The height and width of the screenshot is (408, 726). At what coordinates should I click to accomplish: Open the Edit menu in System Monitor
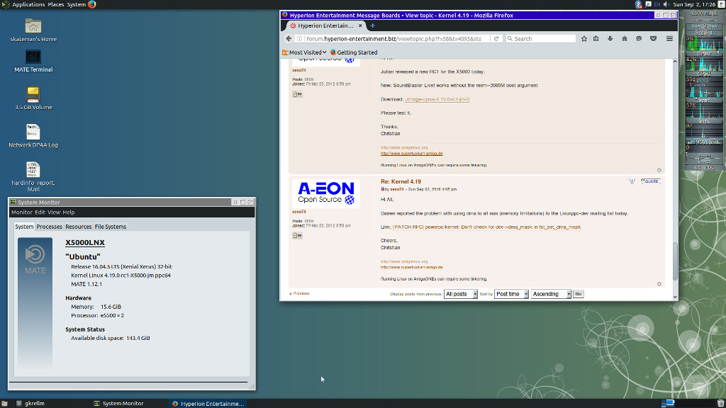pyautogui.click(x=40, y=212)
